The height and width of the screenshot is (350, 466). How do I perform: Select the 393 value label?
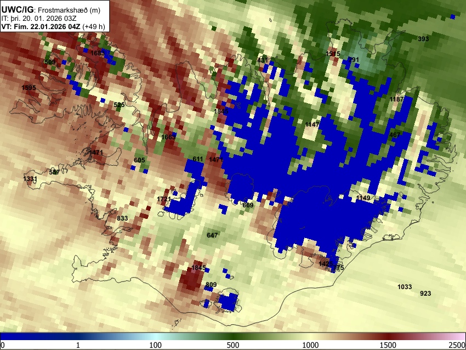[x=423, y=39]
